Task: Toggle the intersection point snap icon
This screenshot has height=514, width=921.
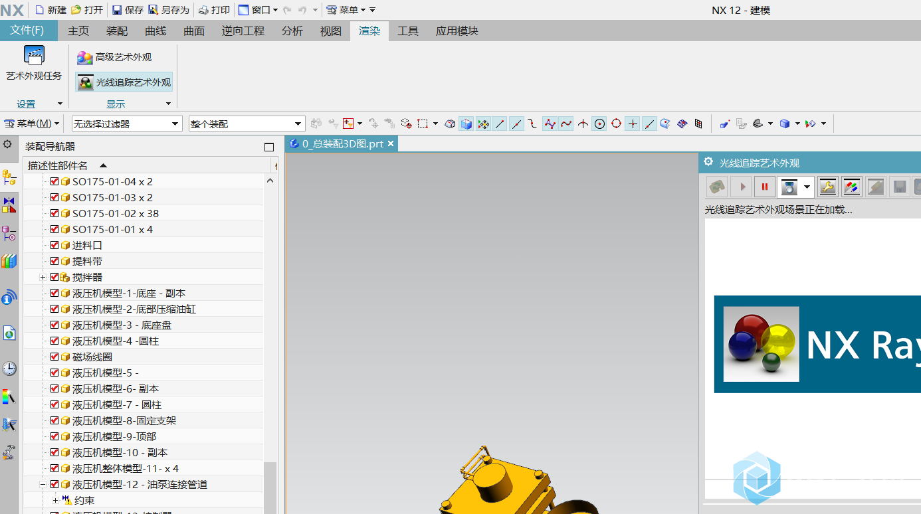Action: click(583, 124)
